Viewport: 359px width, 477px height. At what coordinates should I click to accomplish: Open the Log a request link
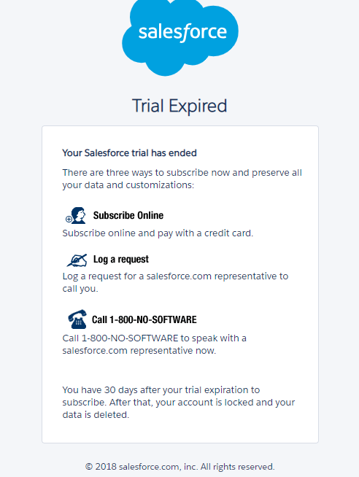click(x=121, y=259)
